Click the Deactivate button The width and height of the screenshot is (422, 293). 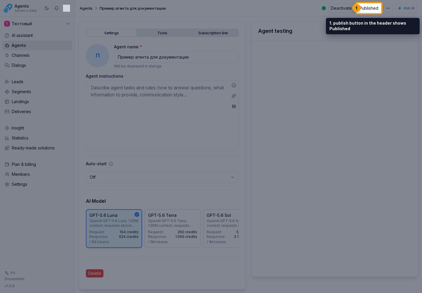pos(341,8)
